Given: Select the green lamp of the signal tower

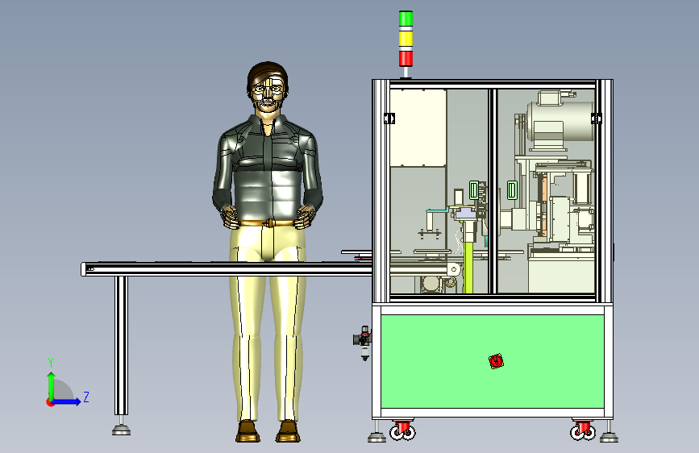Looking at the screenshot, I should pos(406,19).
